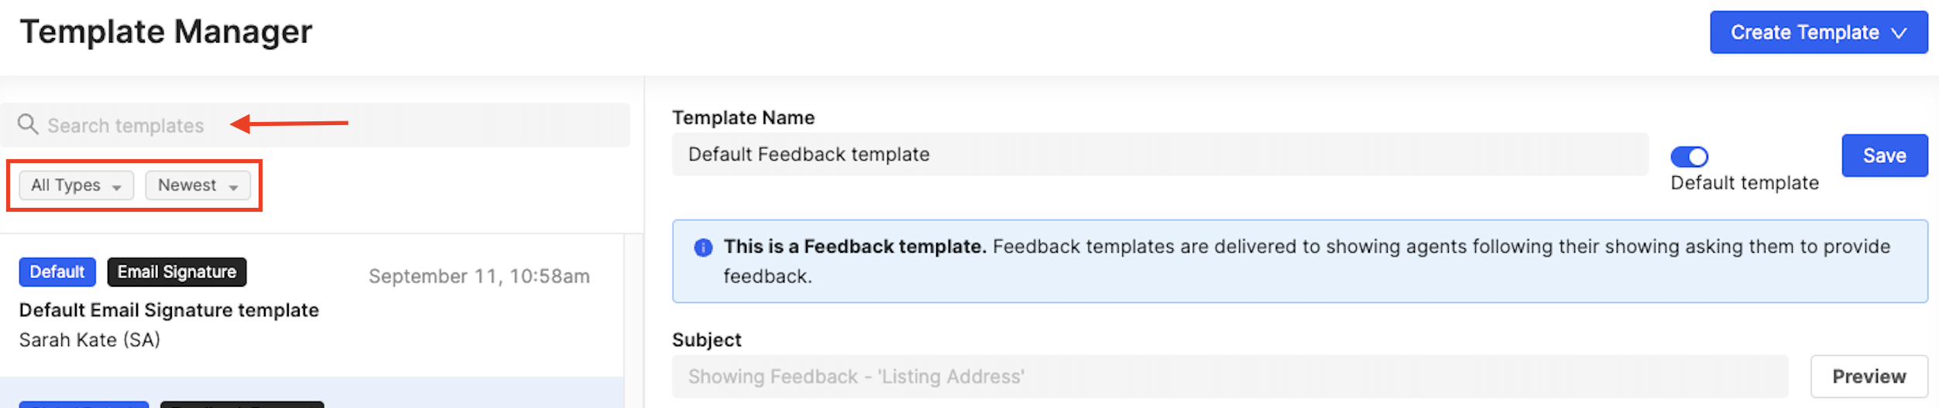The width and height of the screenshot is (1939, 408).
Task: Click the magnifier icon in search box
Action: click(x=28, y=124)
